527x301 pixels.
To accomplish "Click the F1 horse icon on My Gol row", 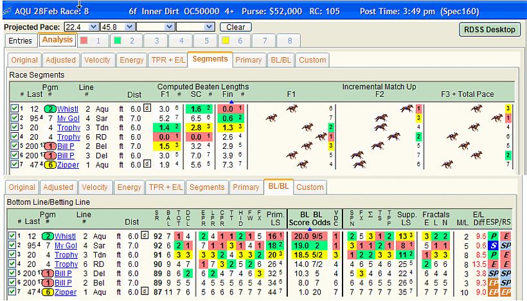I will pos(271,118).
